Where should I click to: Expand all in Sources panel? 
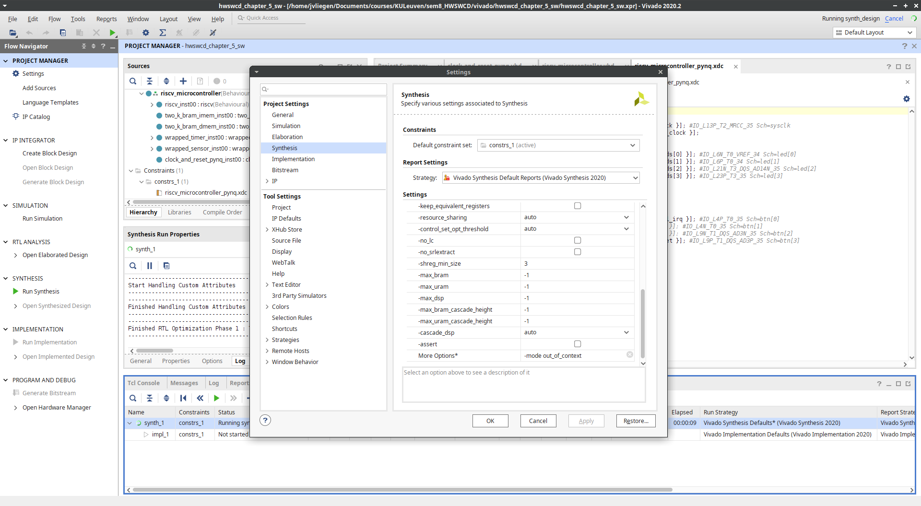pos(166,81)
